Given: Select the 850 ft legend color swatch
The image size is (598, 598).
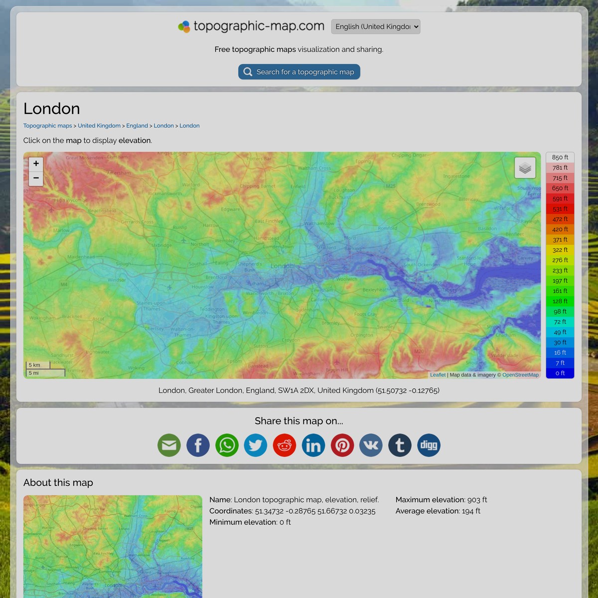Looking at the screenshot, I should tap(560, 157).
